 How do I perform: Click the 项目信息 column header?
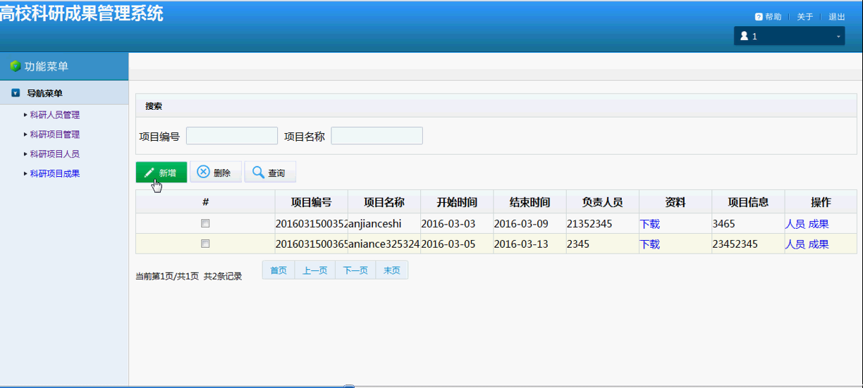(x=748, y=202)
